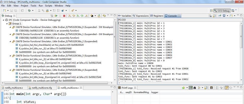
Task: Switch to the Registers tab
Action: coord(157,16)
